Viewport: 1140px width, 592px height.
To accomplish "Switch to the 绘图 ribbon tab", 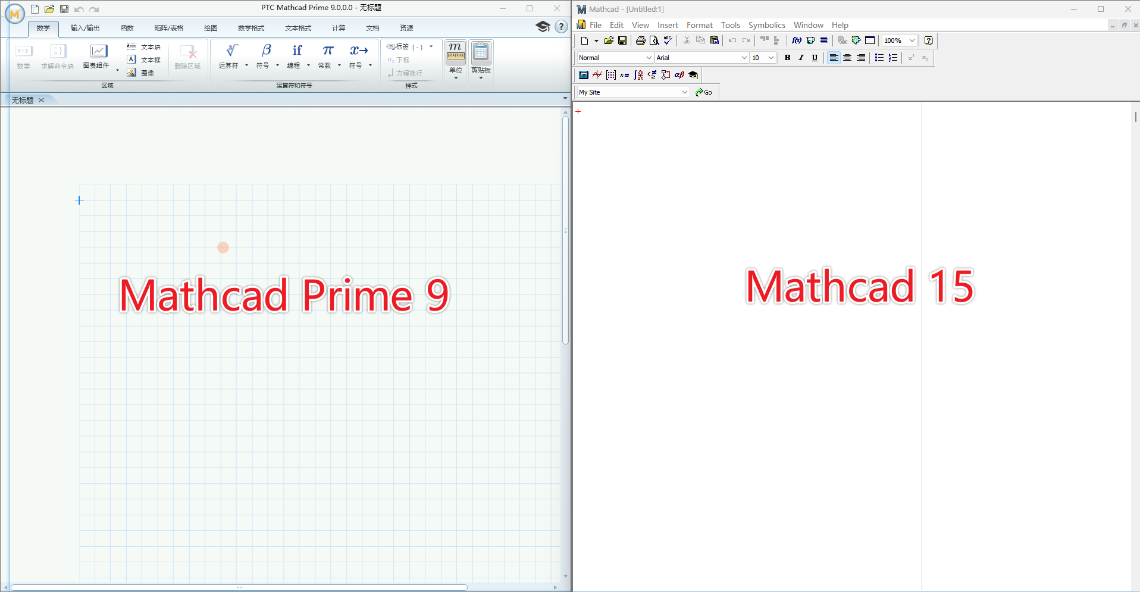I will point(211,28).
